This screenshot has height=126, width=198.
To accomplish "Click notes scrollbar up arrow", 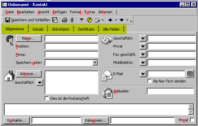I will pyautogui.click(x=191, y=107).
